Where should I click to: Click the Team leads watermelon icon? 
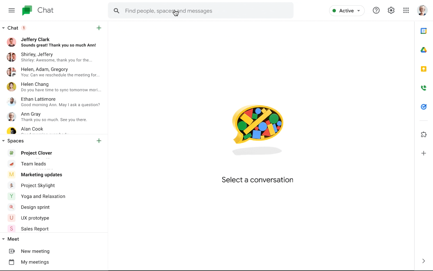(x=11, y=164)
